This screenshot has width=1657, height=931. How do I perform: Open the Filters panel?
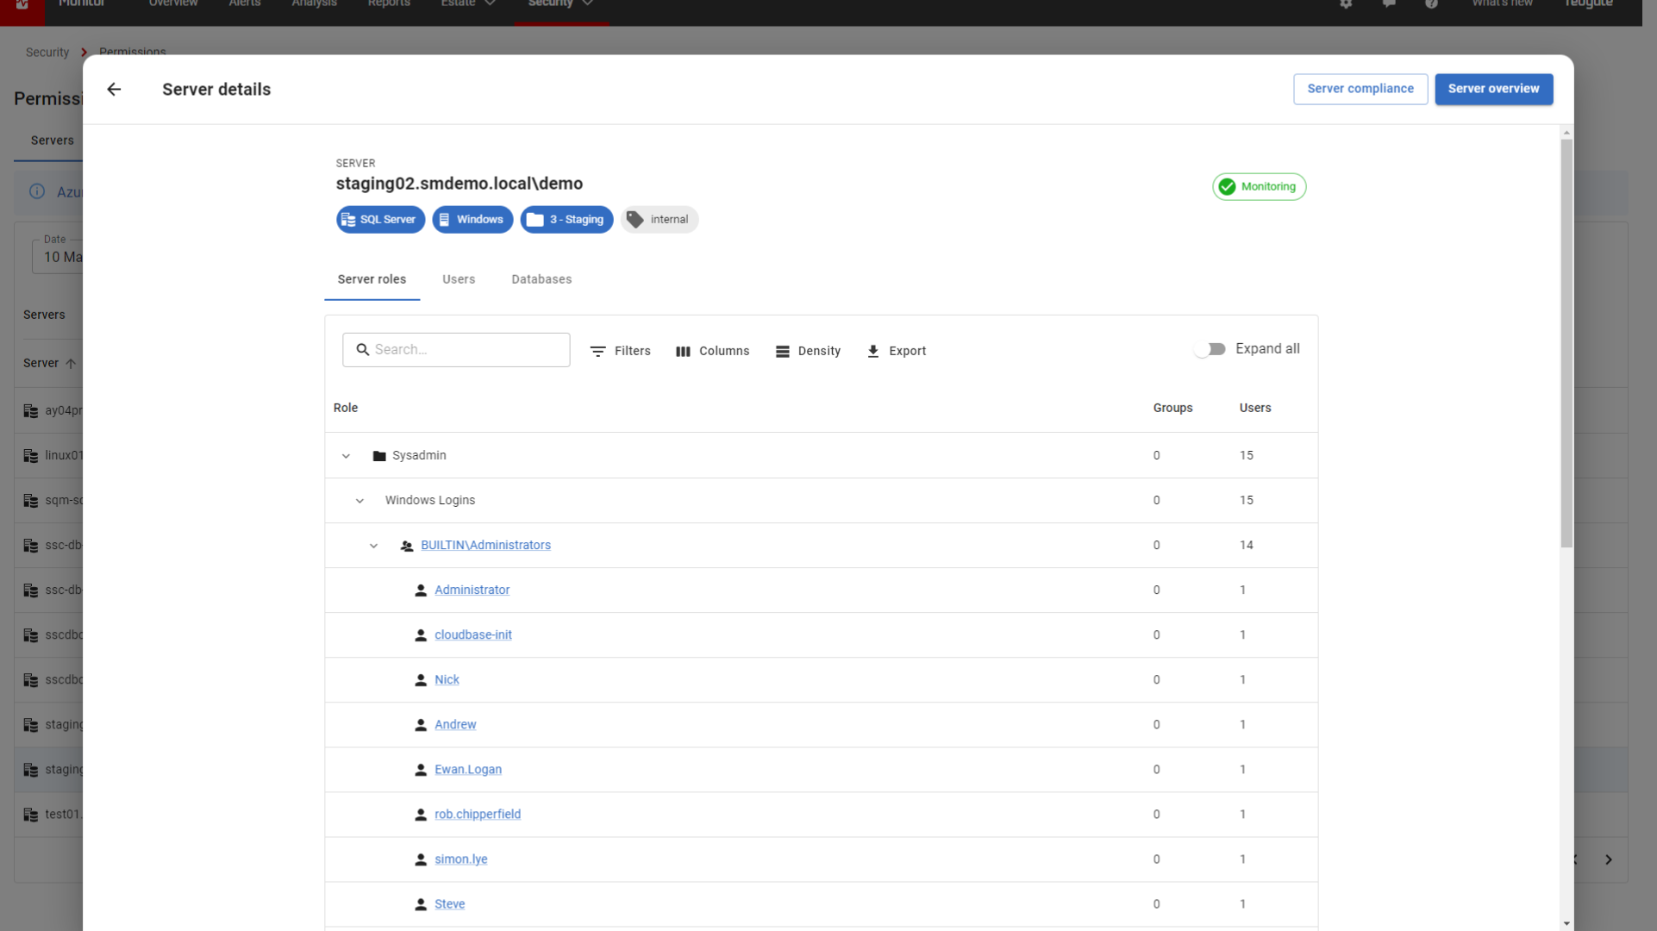[621, 351]
